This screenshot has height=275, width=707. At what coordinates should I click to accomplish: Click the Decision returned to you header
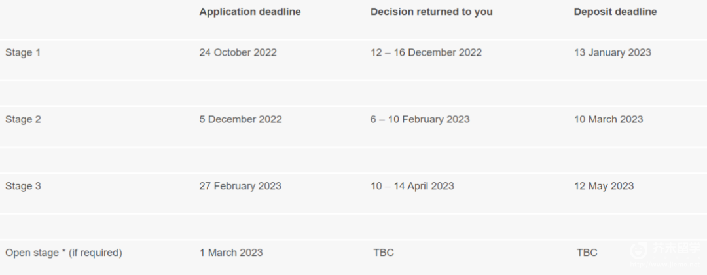click(431, 12)
